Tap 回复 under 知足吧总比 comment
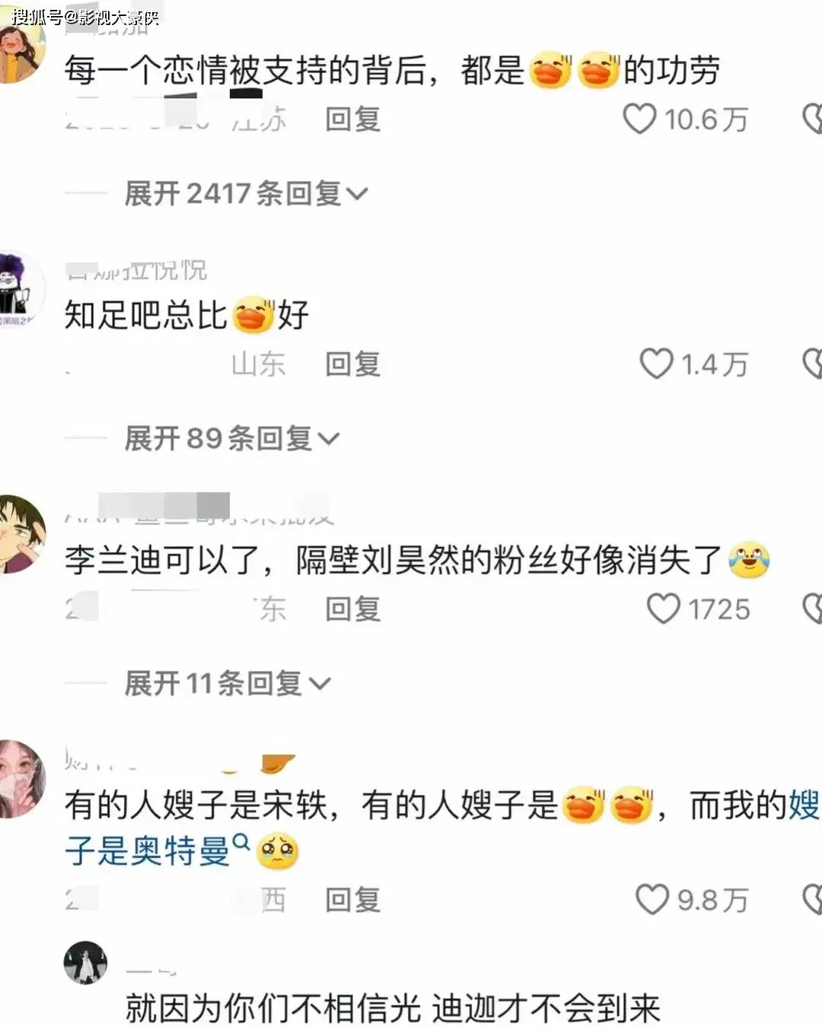This screenshot has width=822, height=1027. coord(352,364)
